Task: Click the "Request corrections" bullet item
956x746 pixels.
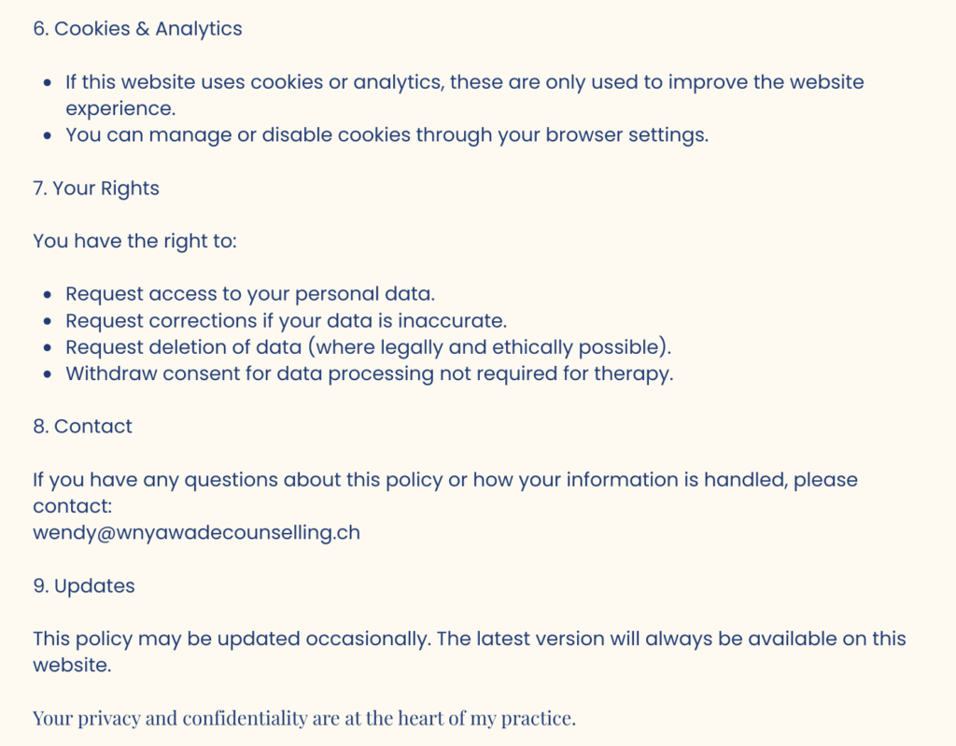Action: click(x=286, y=321)
